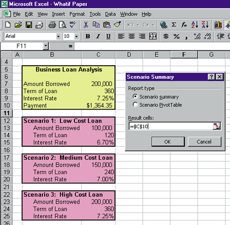The width and height of the screenshot is (230, 225).
Task: Open Print Preview from the toolbar
Action: 63,25
